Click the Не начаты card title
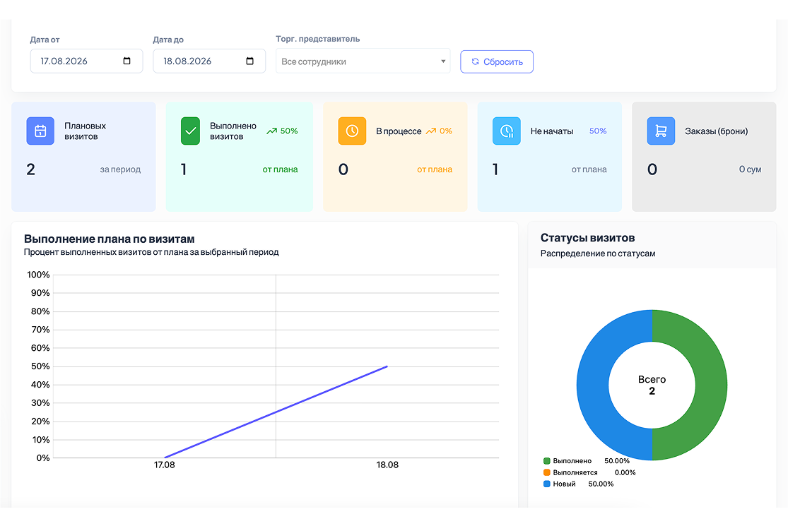 click(552, 131)
